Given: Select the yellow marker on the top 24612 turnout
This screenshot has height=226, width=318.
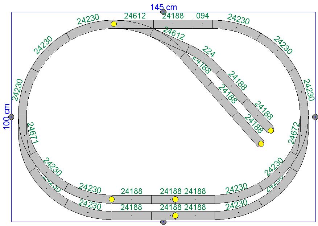Looking at the screenshot, I should point(114,24).
